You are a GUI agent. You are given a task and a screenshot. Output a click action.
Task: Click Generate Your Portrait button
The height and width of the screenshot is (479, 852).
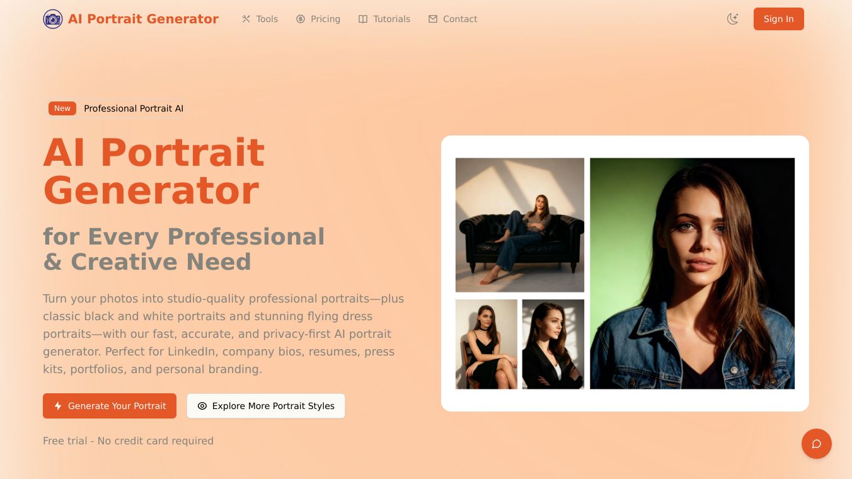tap(110, 406)
